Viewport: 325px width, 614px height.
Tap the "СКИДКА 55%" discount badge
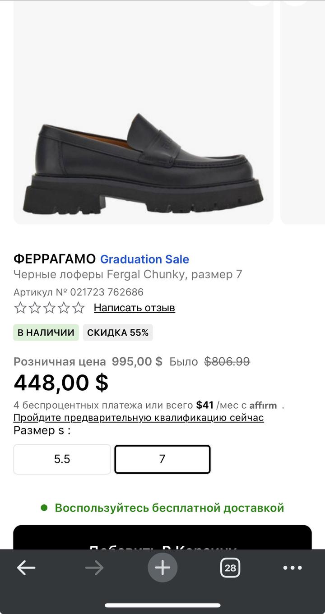118,333
